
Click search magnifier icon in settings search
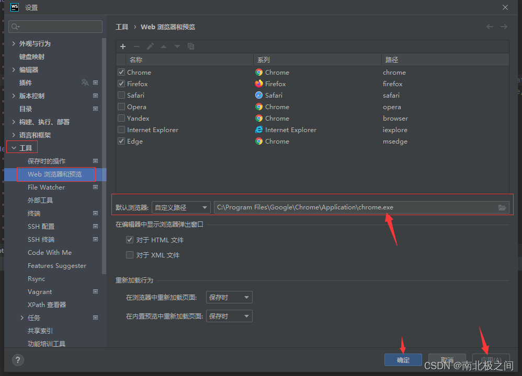(x=15, y=27)
